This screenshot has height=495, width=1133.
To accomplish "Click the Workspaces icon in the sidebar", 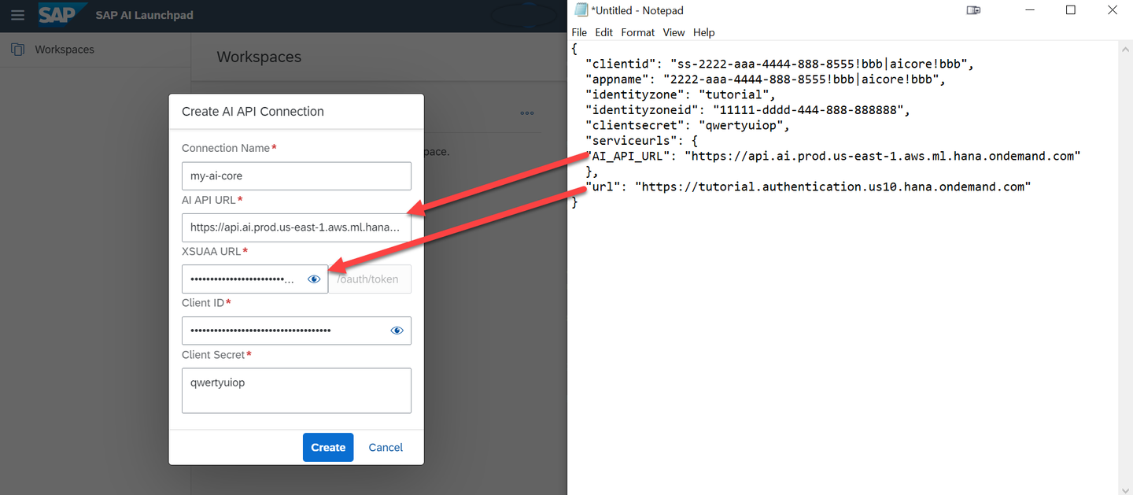I will point(17,49).
